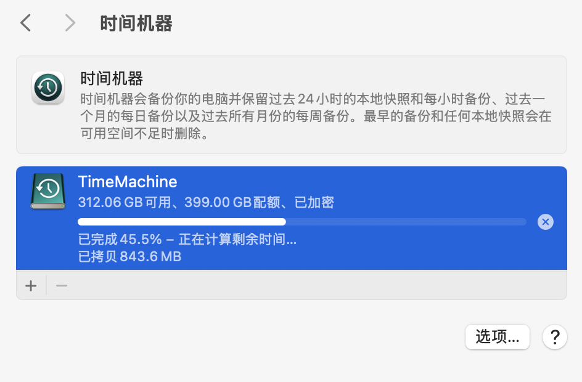Click the back navigation chevron
Image resolution: width=582 pixels, height=382 pixels.
pos(24,22)
